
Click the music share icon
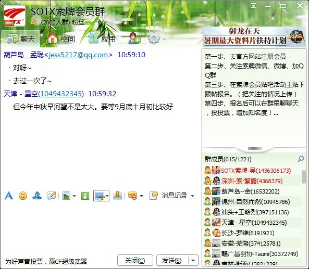click(85, 196)
